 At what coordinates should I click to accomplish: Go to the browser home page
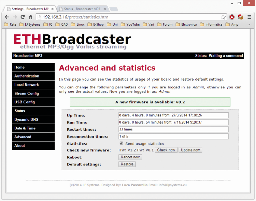pos(31,17)
